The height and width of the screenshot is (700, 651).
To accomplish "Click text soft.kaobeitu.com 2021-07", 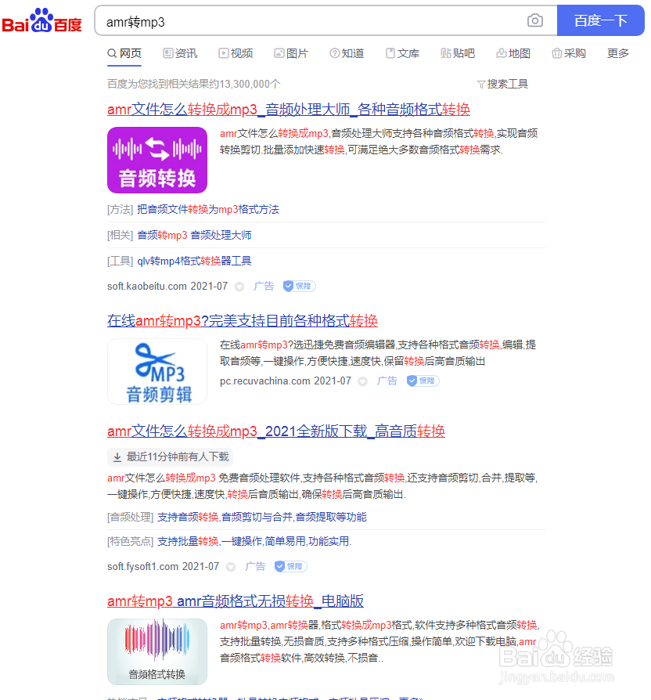I will [x=167, y=286].
